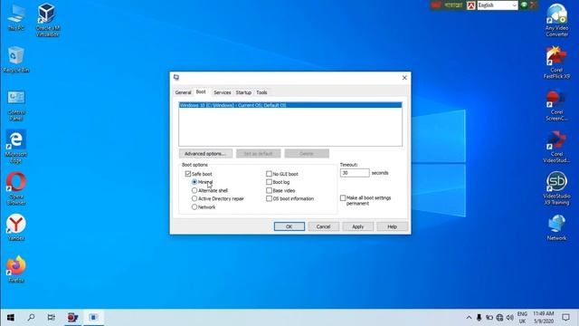Select the Alternate shell radio option
The width and height of the screenshot is (579, 326).
click(195, 190)
